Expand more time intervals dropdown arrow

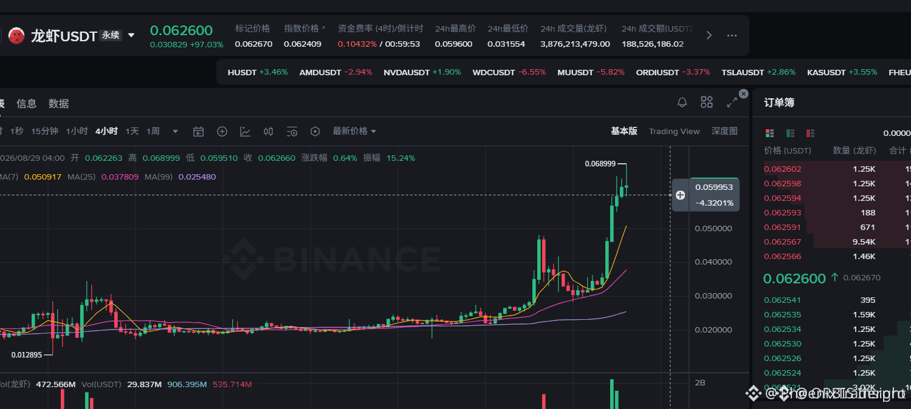(176, 131)
